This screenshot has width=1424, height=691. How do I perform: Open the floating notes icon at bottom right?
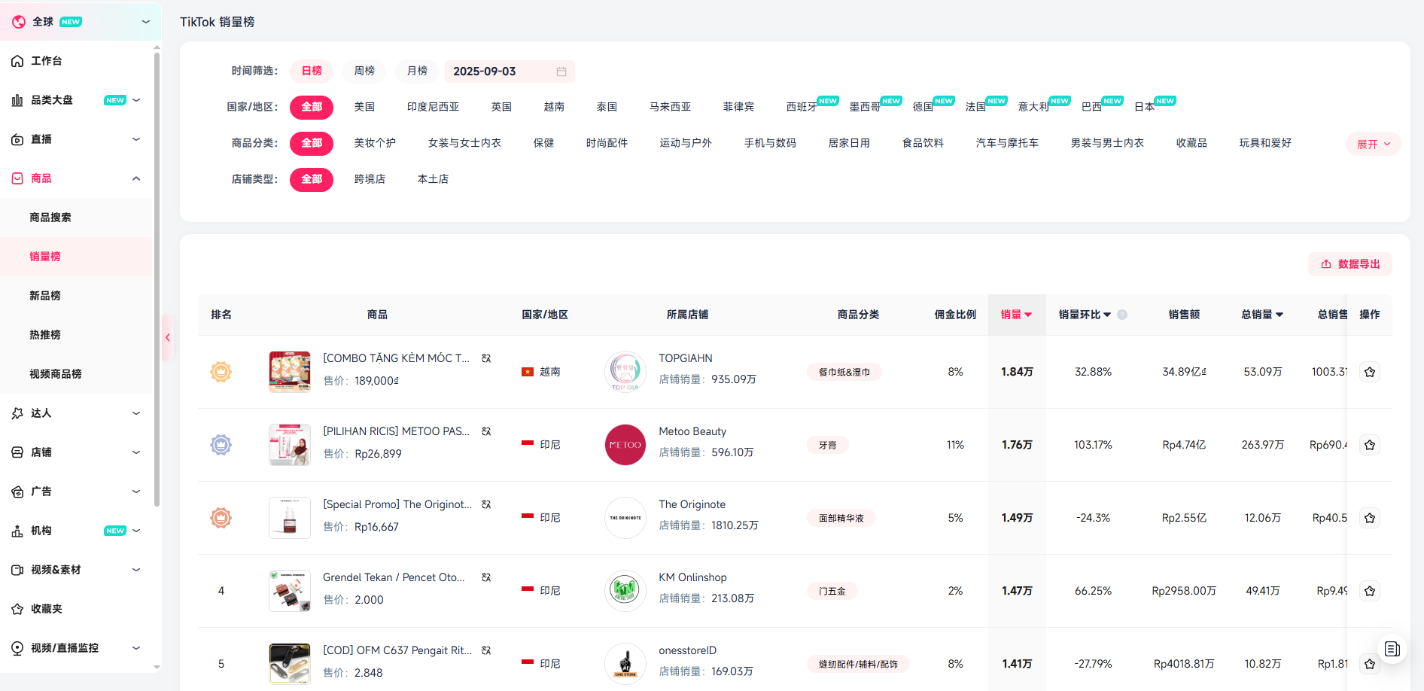(x=1392, y=649)
